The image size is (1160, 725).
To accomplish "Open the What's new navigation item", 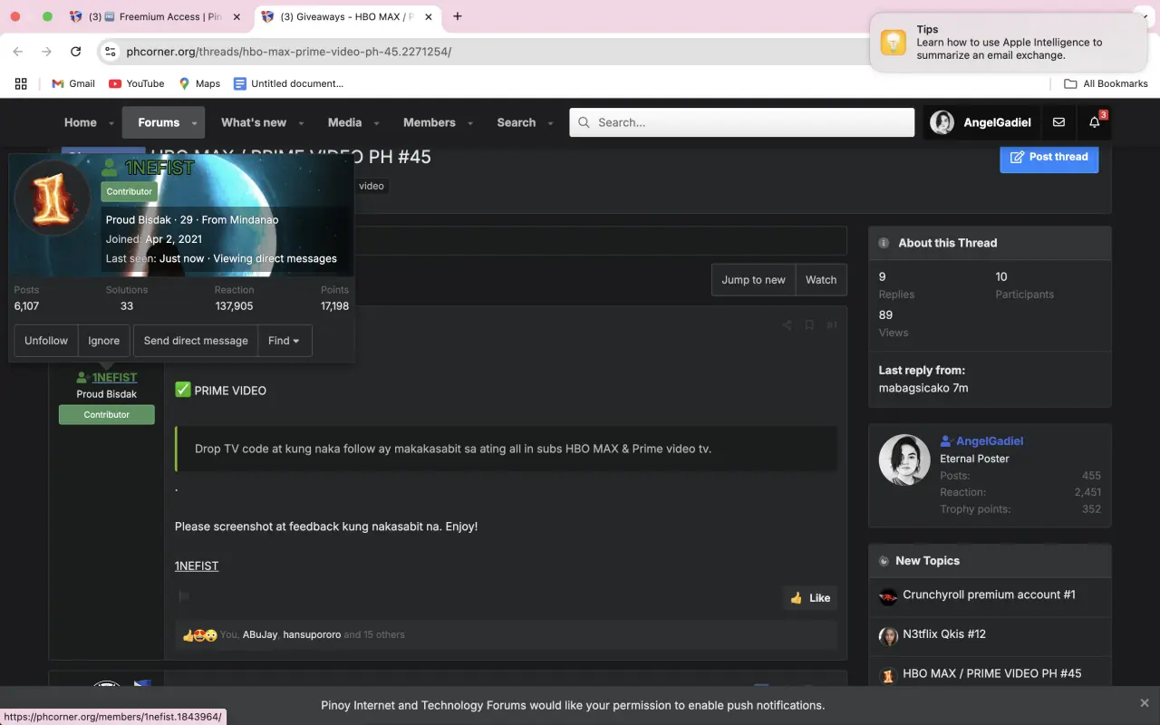I will pos(254,122).
